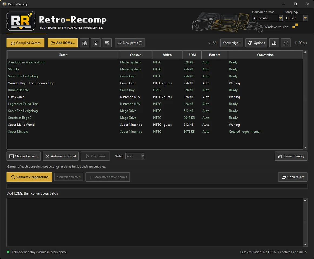Click 'Created · experimental' status for Super Metroid

click(245, 131)
